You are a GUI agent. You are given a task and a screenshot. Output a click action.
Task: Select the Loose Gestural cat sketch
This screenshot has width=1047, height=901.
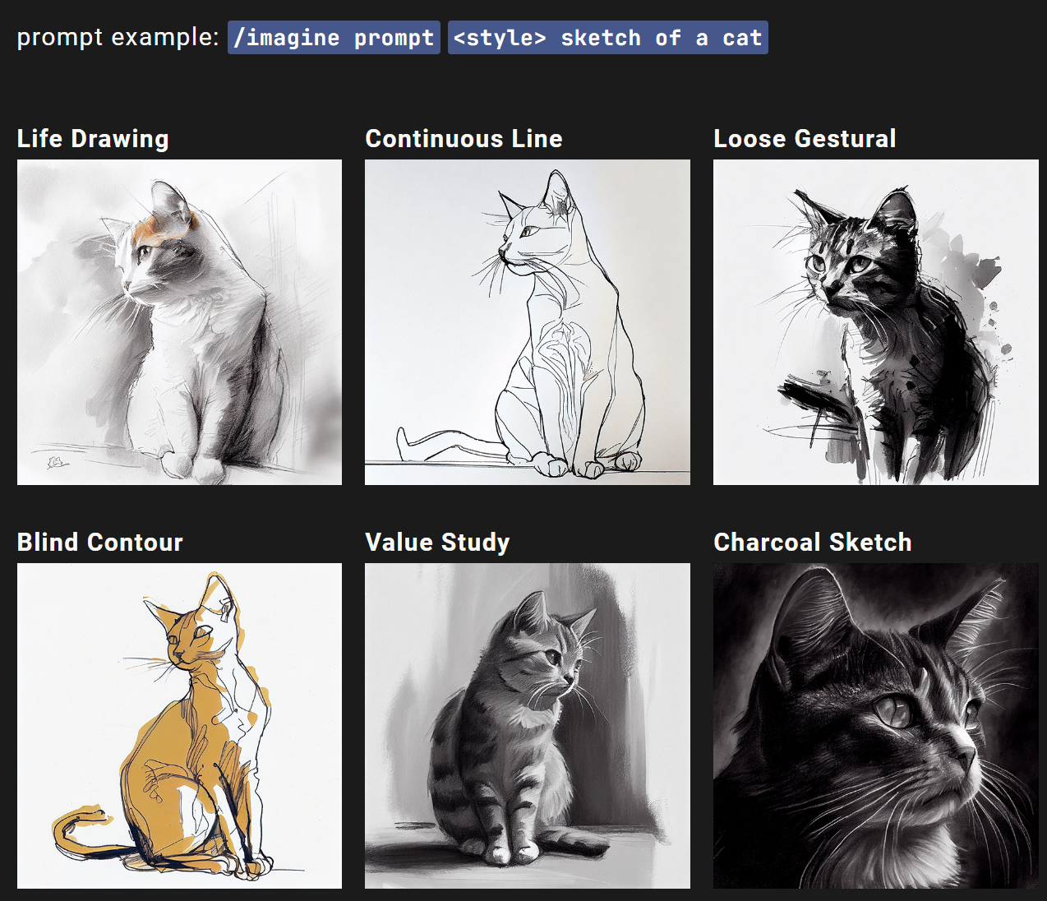pos(876,322)
